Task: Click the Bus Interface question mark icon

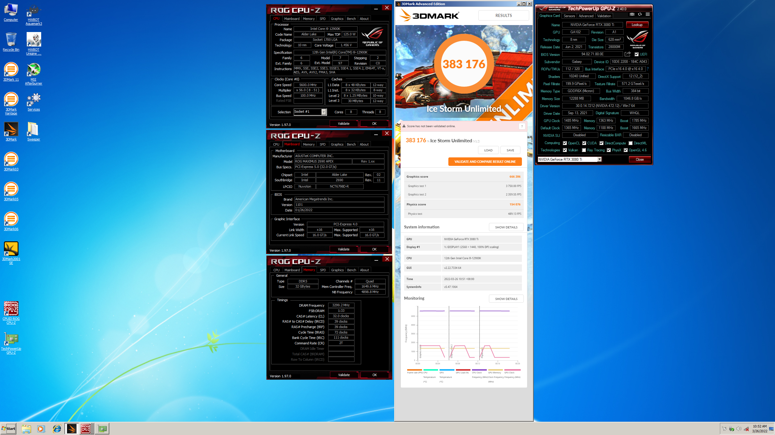Action: pyautogui.click(x=648, y=69)
